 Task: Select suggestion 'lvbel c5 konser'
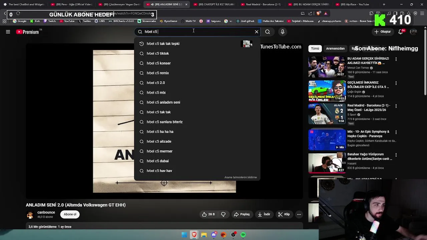tap(197, 63)
